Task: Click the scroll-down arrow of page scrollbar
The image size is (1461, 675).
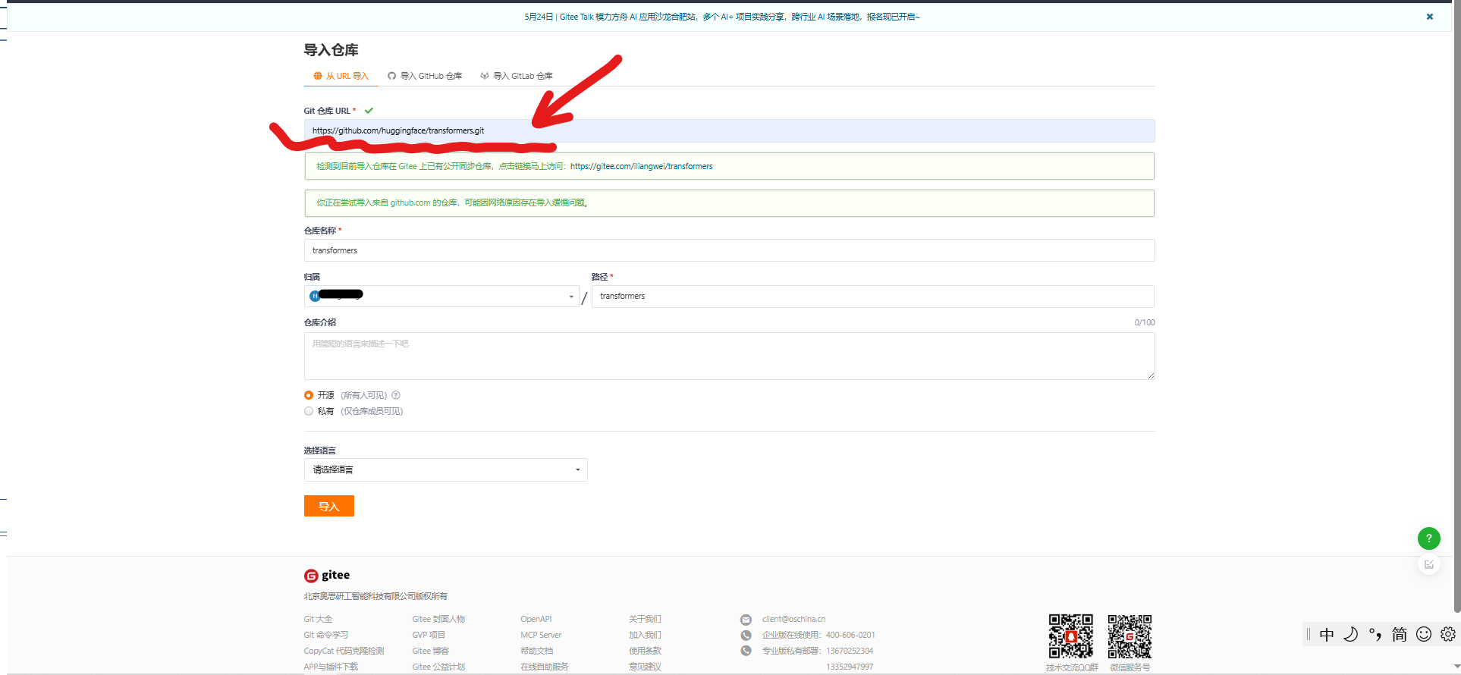Action: (x=1456, y=667)
